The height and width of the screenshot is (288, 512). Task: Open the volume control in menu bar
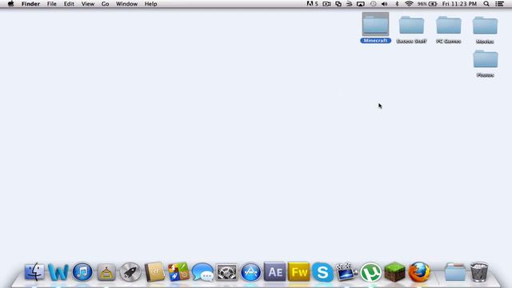385,4
